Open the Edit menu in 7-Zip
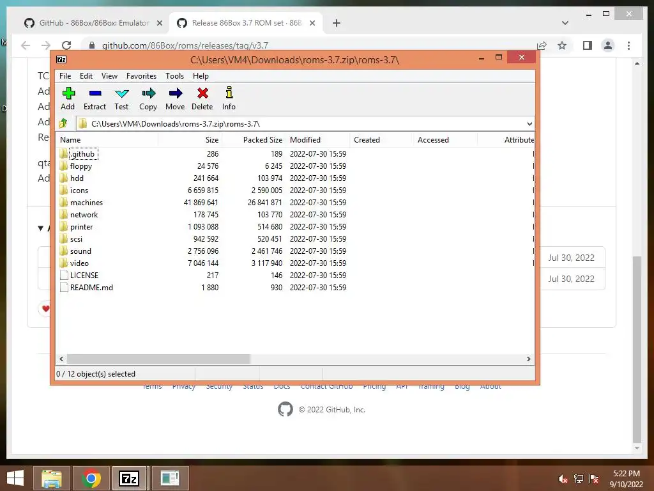The image size is (654, 491). pyautogui.click(x=86, y=76)
